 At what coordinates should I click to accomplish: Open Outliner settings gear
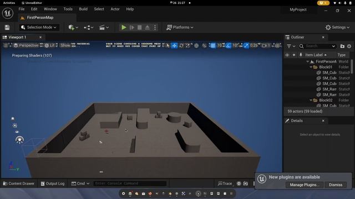point(349,46)
